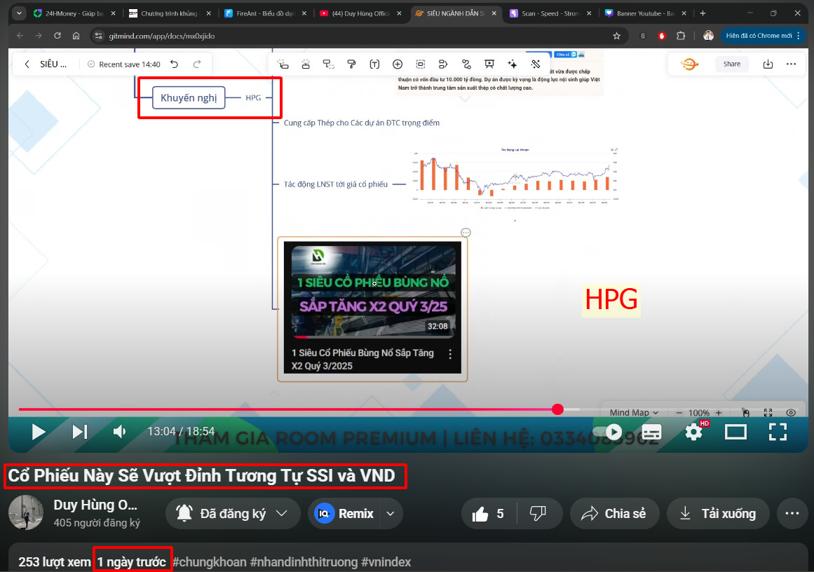
Task: Open the Duy Hùng O... channel name
Action: (95, 505)
